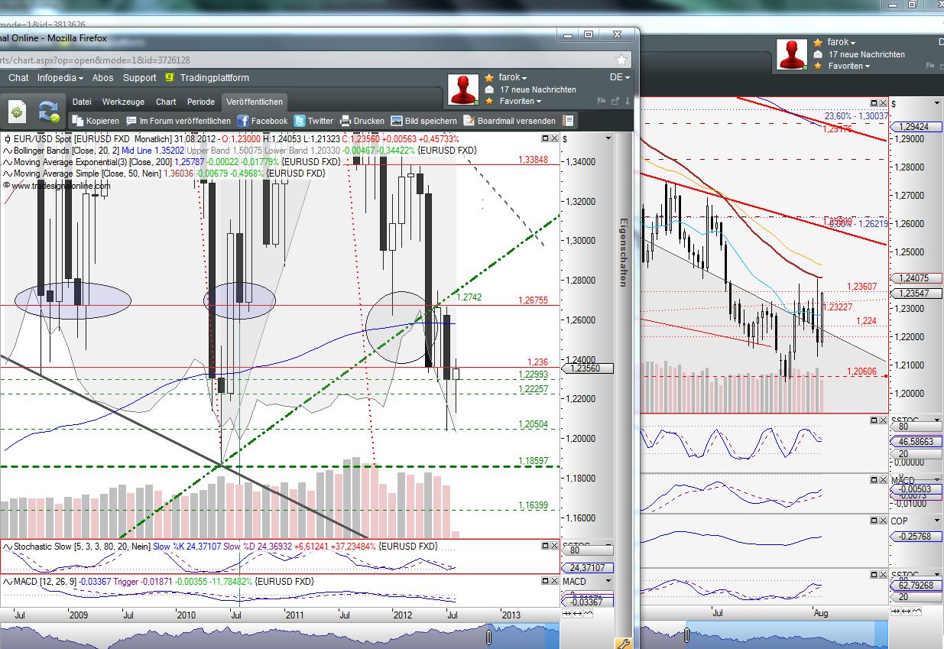Image resolution: width=944 pixels, height=649 pixels.
Task: Close the COP panel in background chart
Action: (x=883, y=521)
